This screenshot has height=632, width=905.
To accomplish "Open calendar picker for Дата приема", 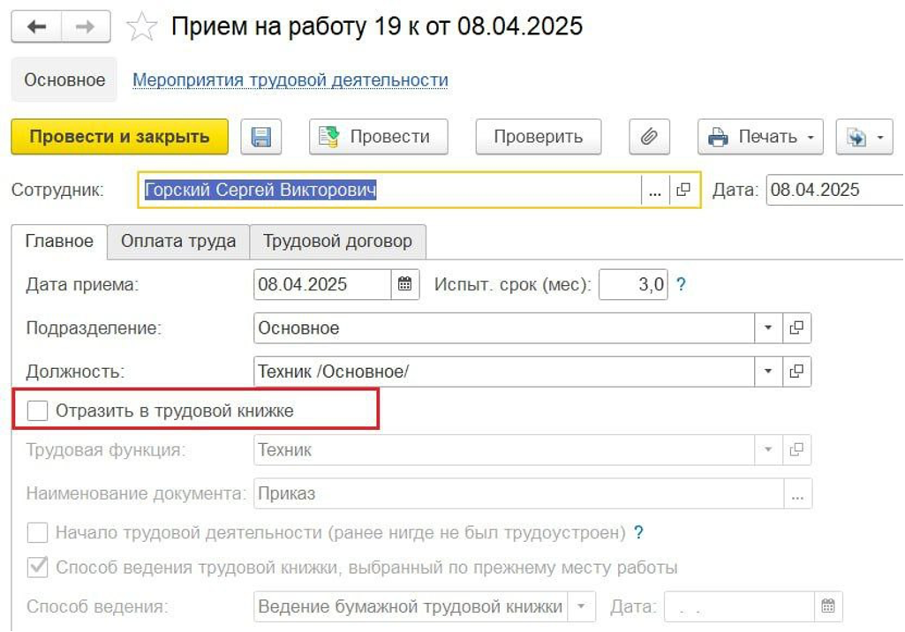I will click(x=404, y=284).
